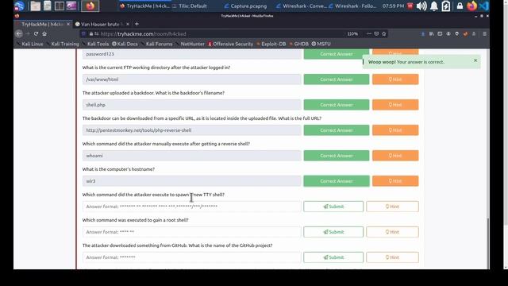The image size is (508, 286).
Task: Reload the current page
Action: [x=36, y=33]
